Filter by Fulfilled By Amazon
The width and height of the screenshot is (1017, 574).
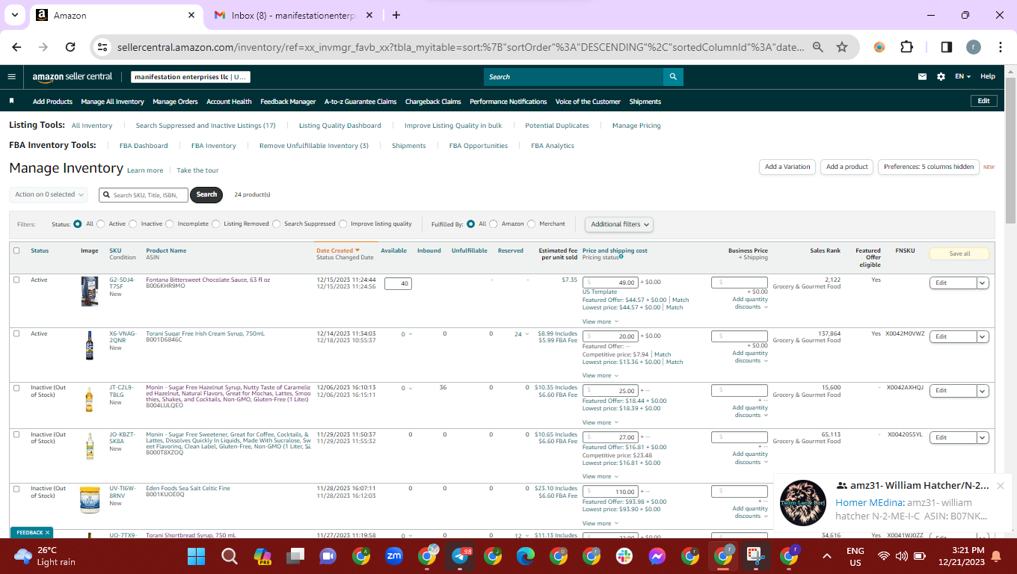point(494,223)
